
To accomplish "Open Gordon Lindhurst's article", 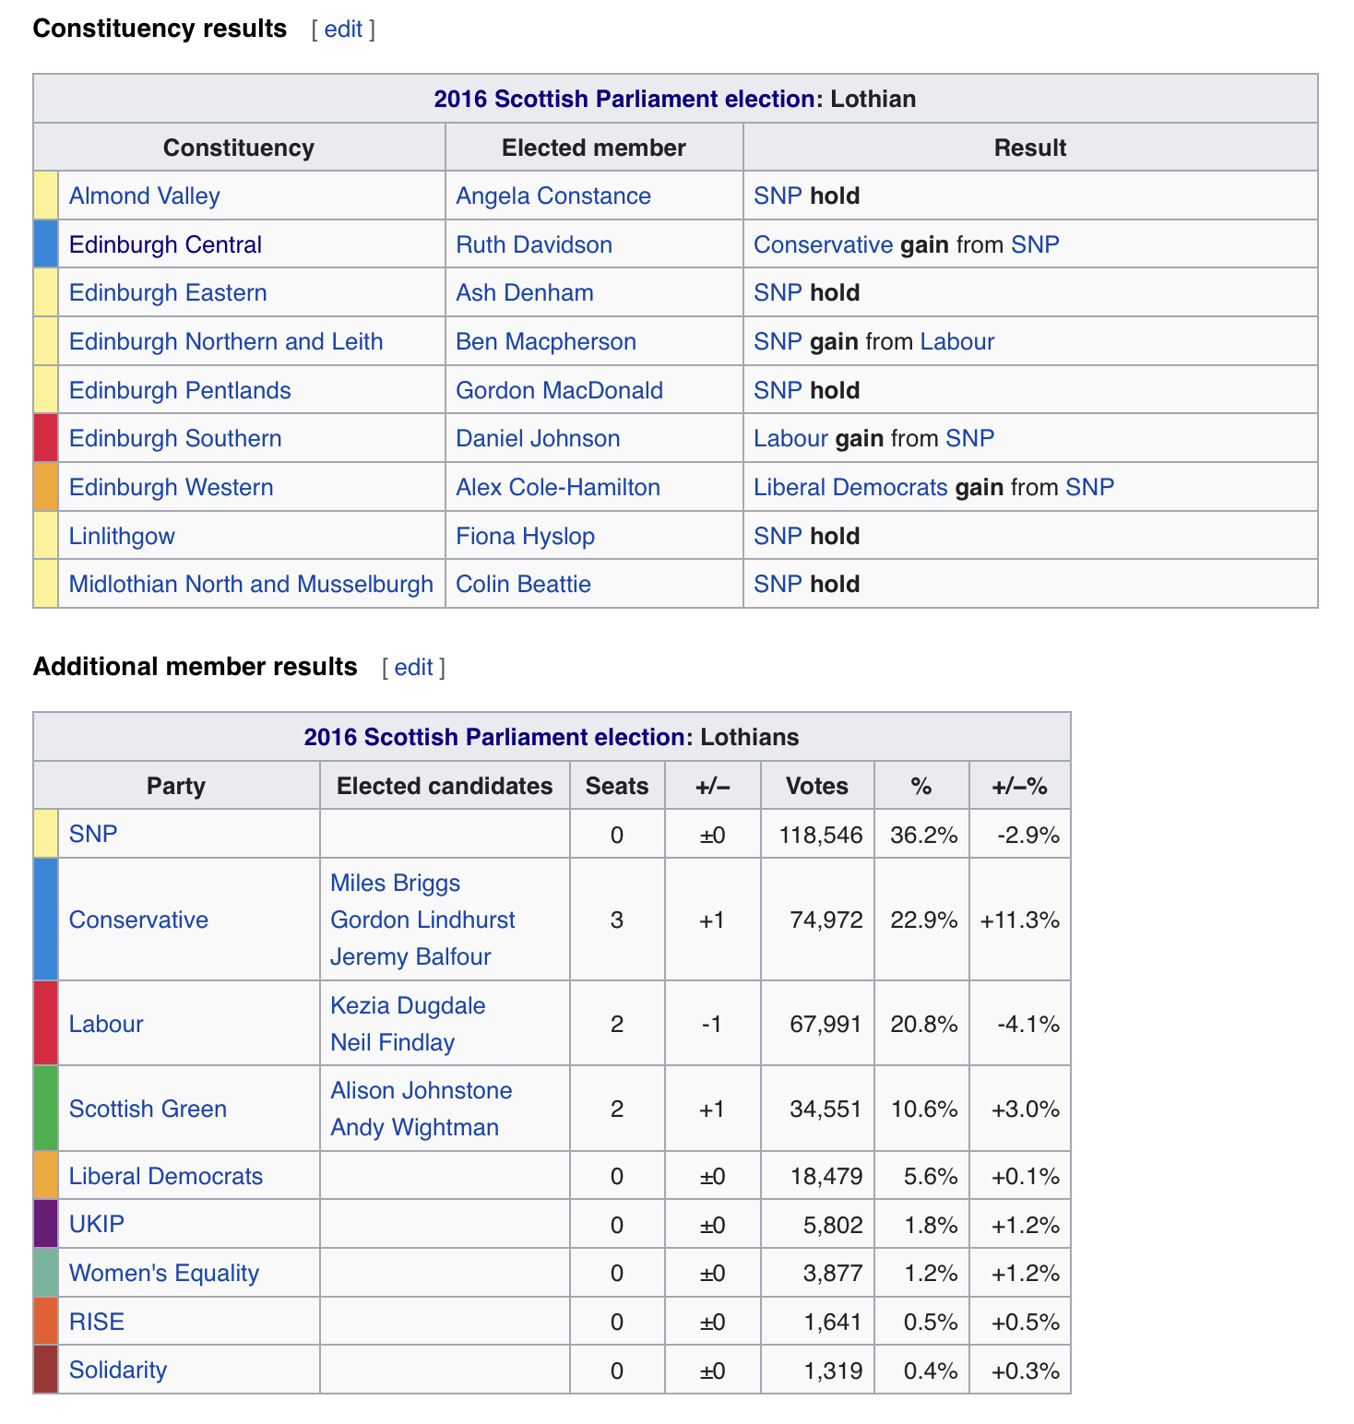I will pyautogui.click(x=422, y=920).
